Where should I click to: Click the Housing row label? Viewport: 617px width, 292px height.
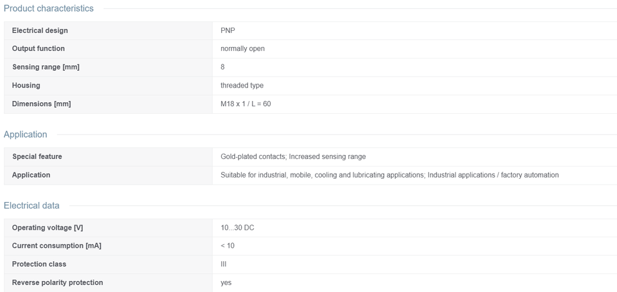click(x=26, y=85)
